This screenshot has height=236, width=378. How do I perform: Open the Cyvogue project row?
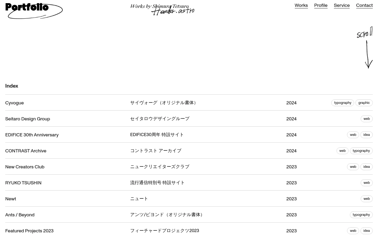pos(189,103)
